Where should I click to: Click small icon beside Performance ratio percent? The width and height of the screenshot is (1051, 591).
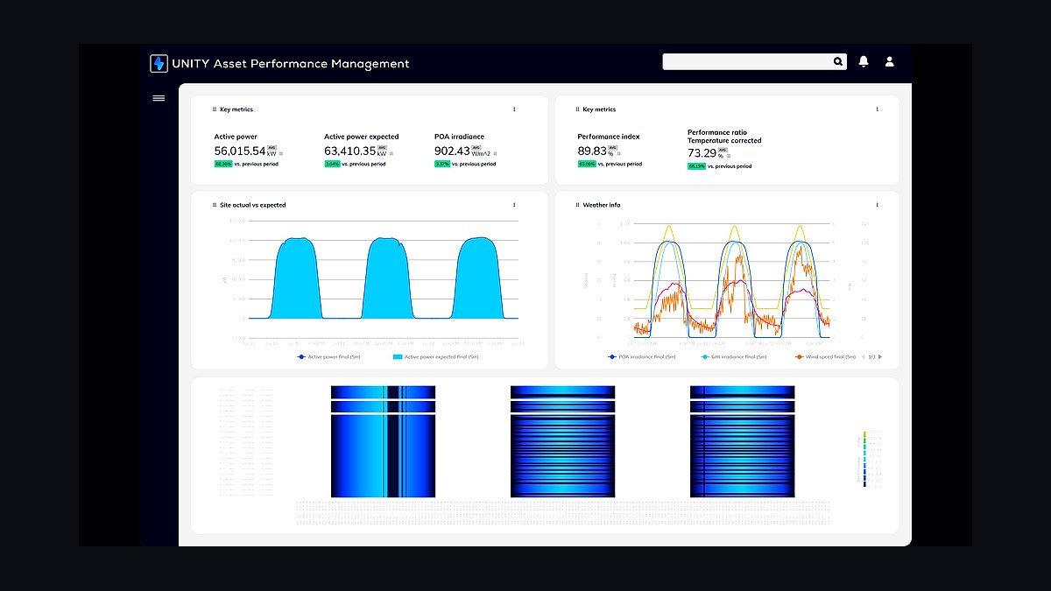[x=728, y=157]
